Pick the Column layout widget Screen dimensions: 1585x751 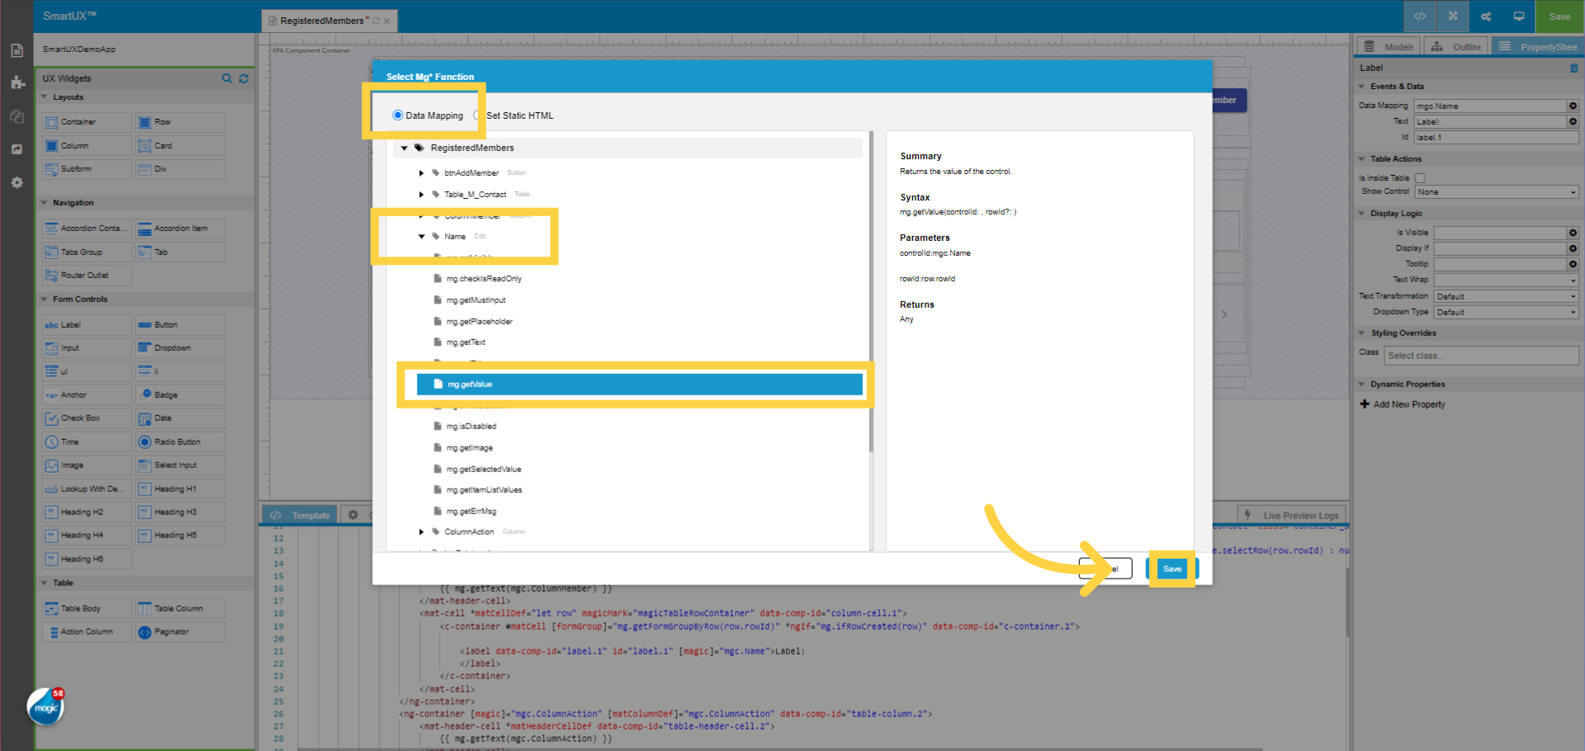(87, 146)
